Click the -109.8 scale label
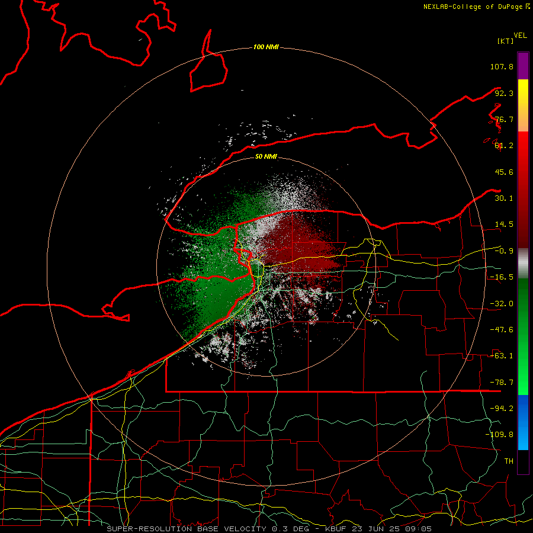The height and width of the screenshot is (533, 533). point(499,435)
